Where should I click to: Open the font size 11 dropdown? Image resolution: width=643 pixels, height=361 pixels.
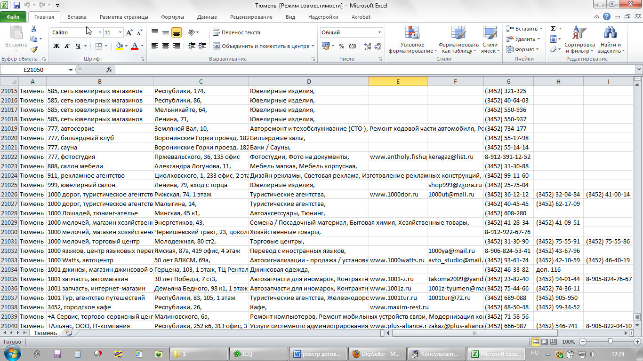tap(121, 32)
